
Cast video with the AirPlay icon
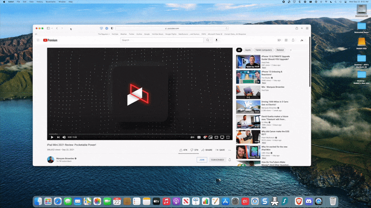[222, 137]
